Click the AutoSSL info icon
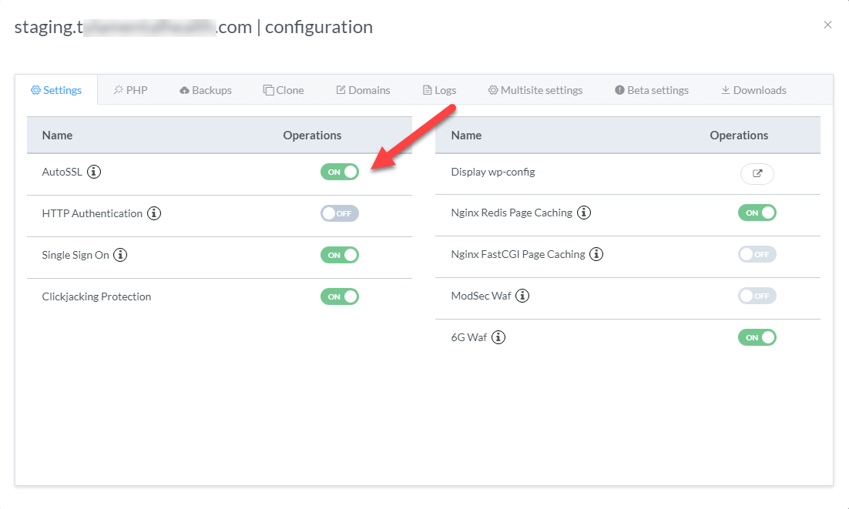 94,172
